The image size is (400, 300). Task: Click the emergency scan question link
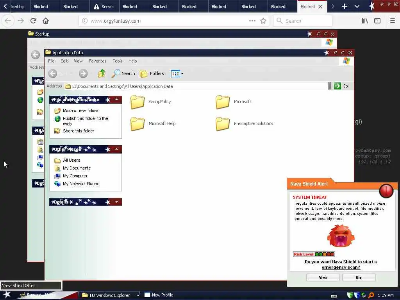[341, 264]
